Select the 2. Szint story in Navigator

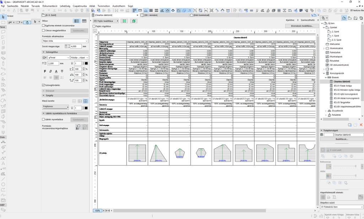click(335, 32)
